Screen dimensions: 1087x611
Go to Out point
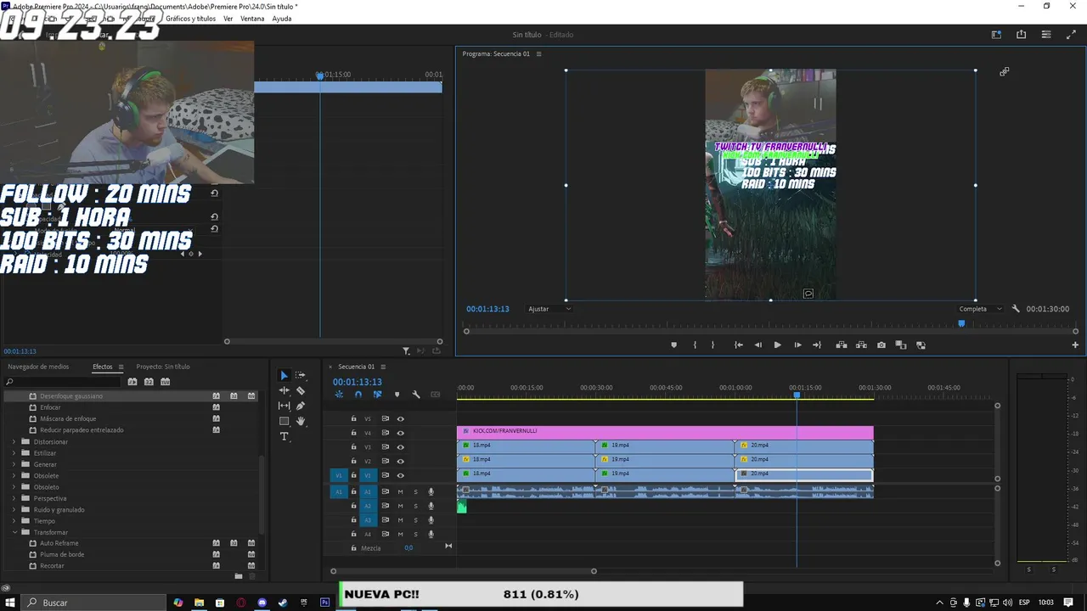tap(817, 345)
